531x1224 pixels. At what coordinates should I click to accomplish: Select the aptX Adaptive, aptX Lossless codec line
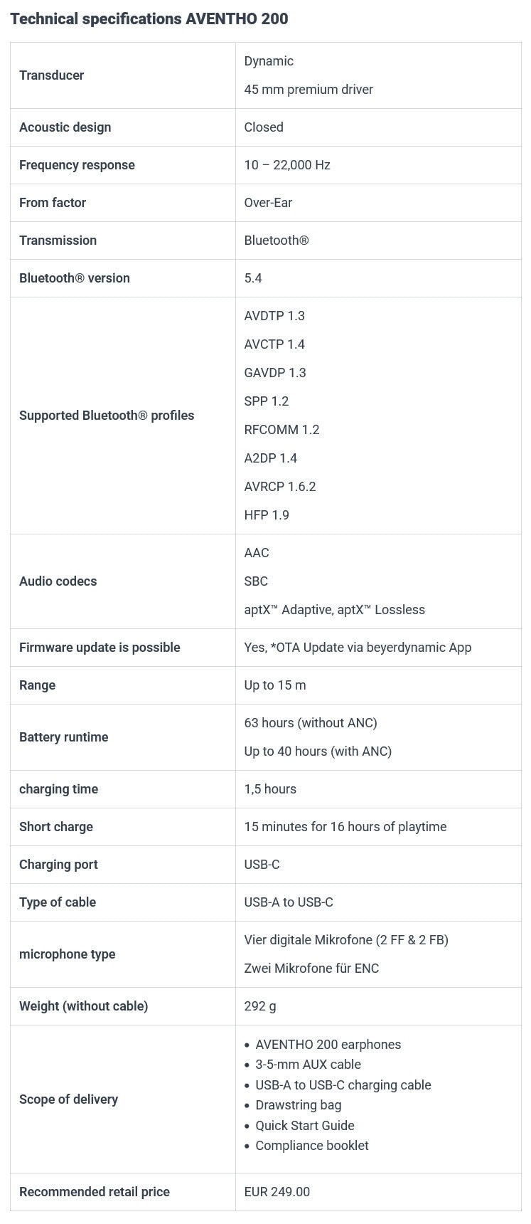point(334,610)
